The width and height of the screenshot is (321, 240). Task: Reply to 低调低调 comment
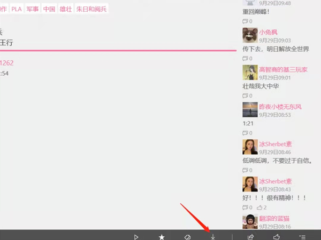(247, 170)
